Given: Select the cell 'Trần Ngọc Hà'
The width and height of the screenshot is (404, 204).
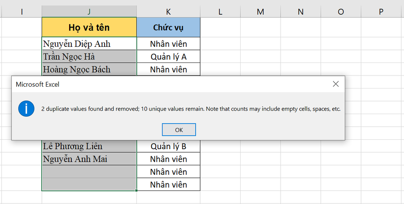Looking at the screenshot, I should coord(89,57).
